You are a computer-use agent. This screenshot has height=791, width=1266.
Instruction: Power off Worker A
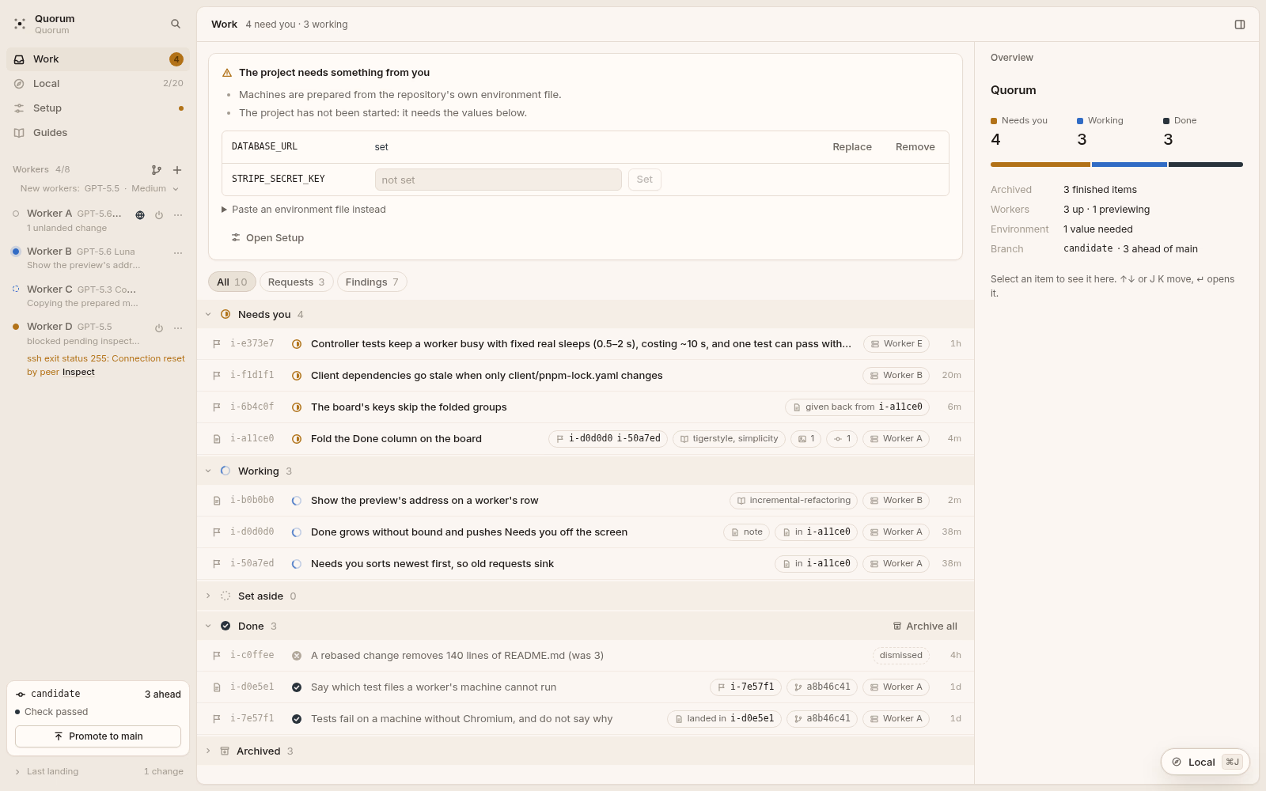[x=159, y=215]
